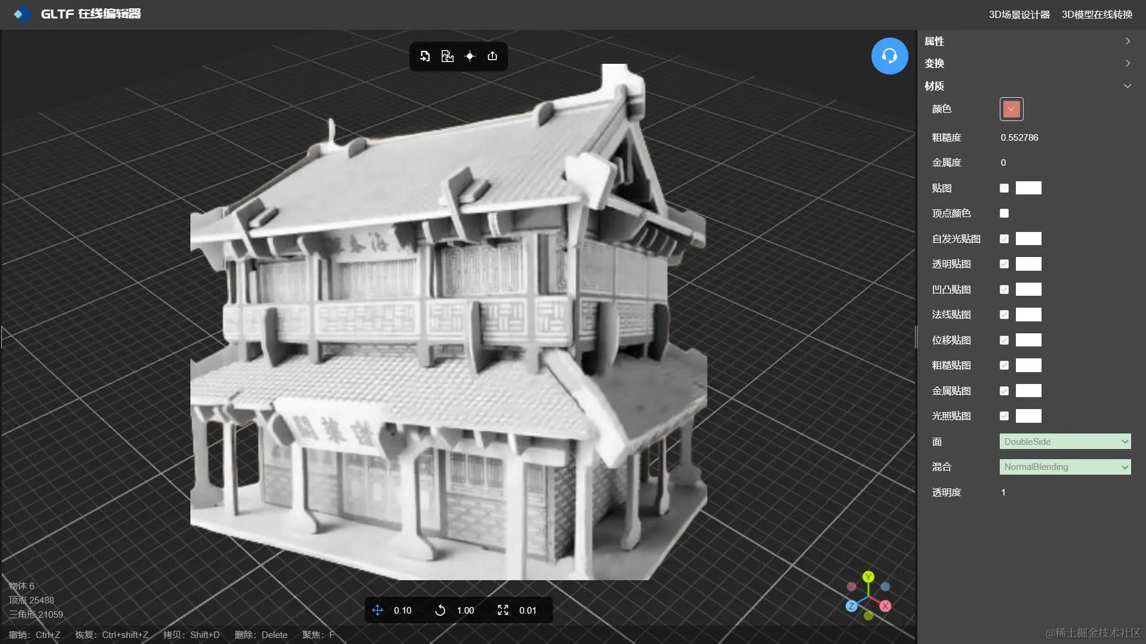
Task: Toggle the 顶点颜色 vertex color checkbox
Action: coord(1004,213)
